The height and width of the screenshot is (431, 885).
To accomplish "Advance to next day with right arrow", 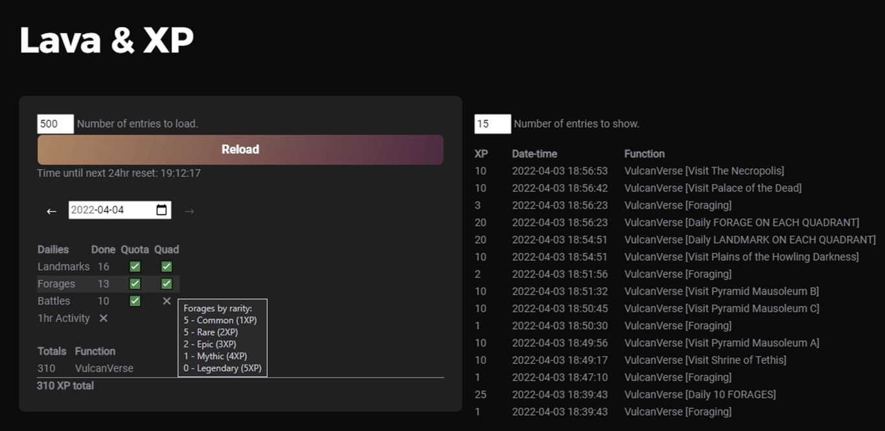I will [189, 211].
